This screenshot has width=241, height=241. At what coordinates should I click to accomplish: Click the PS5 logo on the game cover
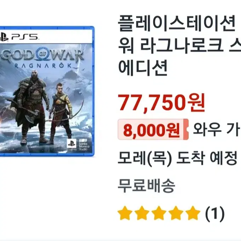(x=19, y=37)
